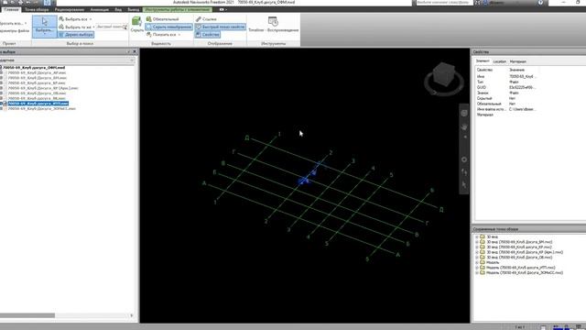The image size is (586, 330).
Task: Select the ЭОМиСС.nwc tree item
Action: [x=42, y=108]
